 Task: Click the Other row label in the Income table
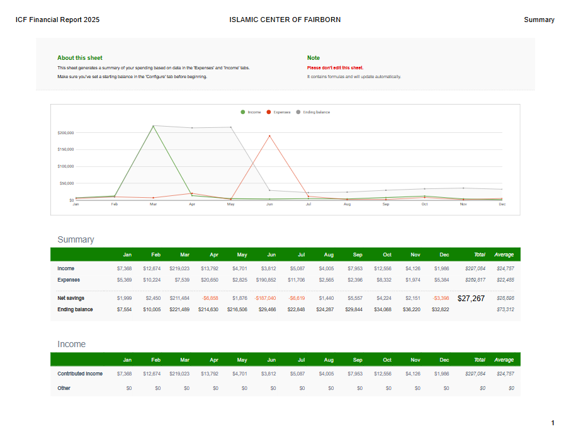[x=64, y=388]
